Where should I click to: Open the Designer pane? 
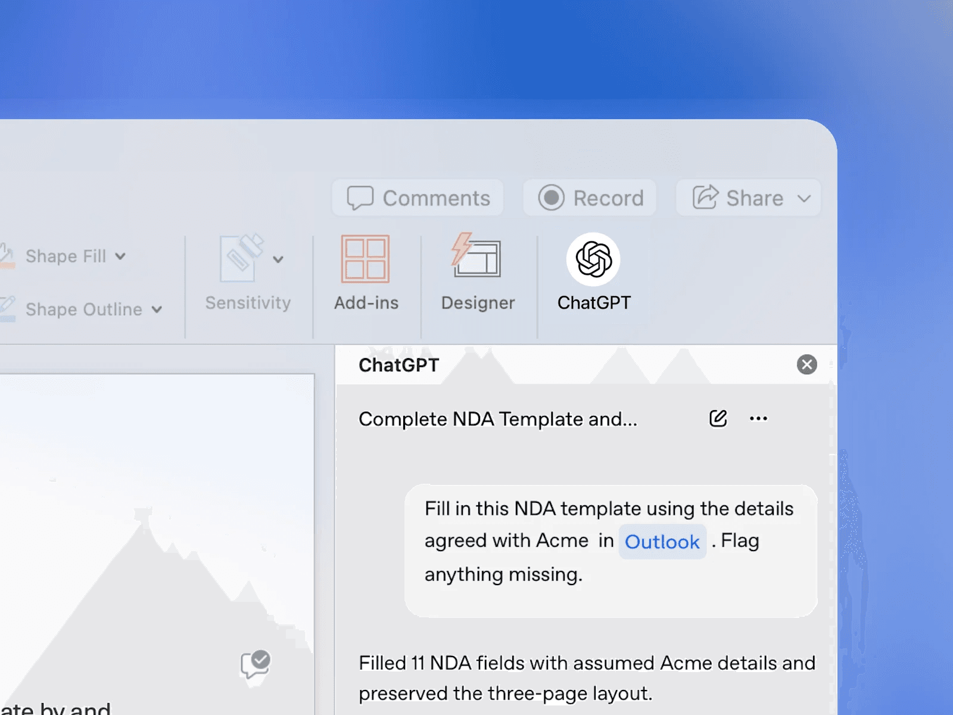(x=478, y=272)
